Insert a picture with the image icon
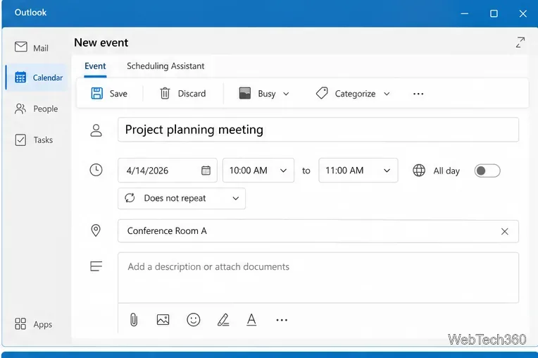The image size is (538, 358). click(163, 319)
